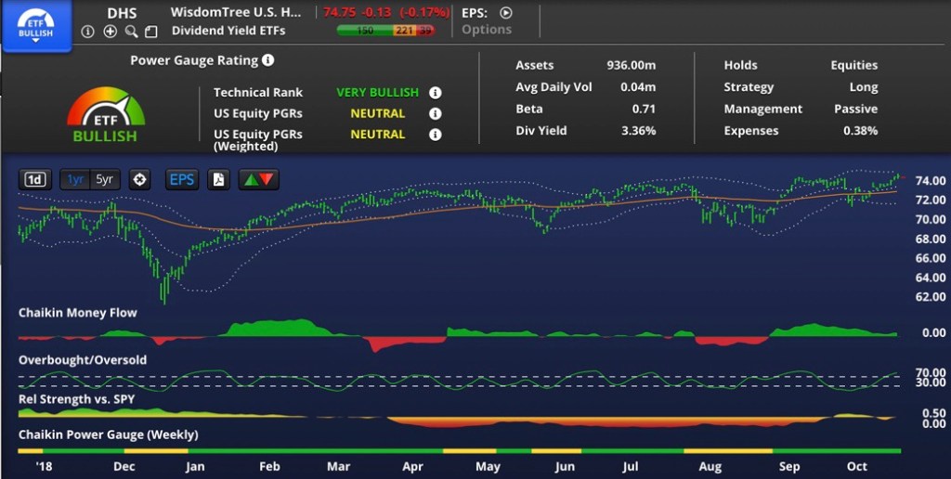This screenshot has width=951, height=479.
Task: Click the info icon below DHS ticker
Action: [88, 32]
